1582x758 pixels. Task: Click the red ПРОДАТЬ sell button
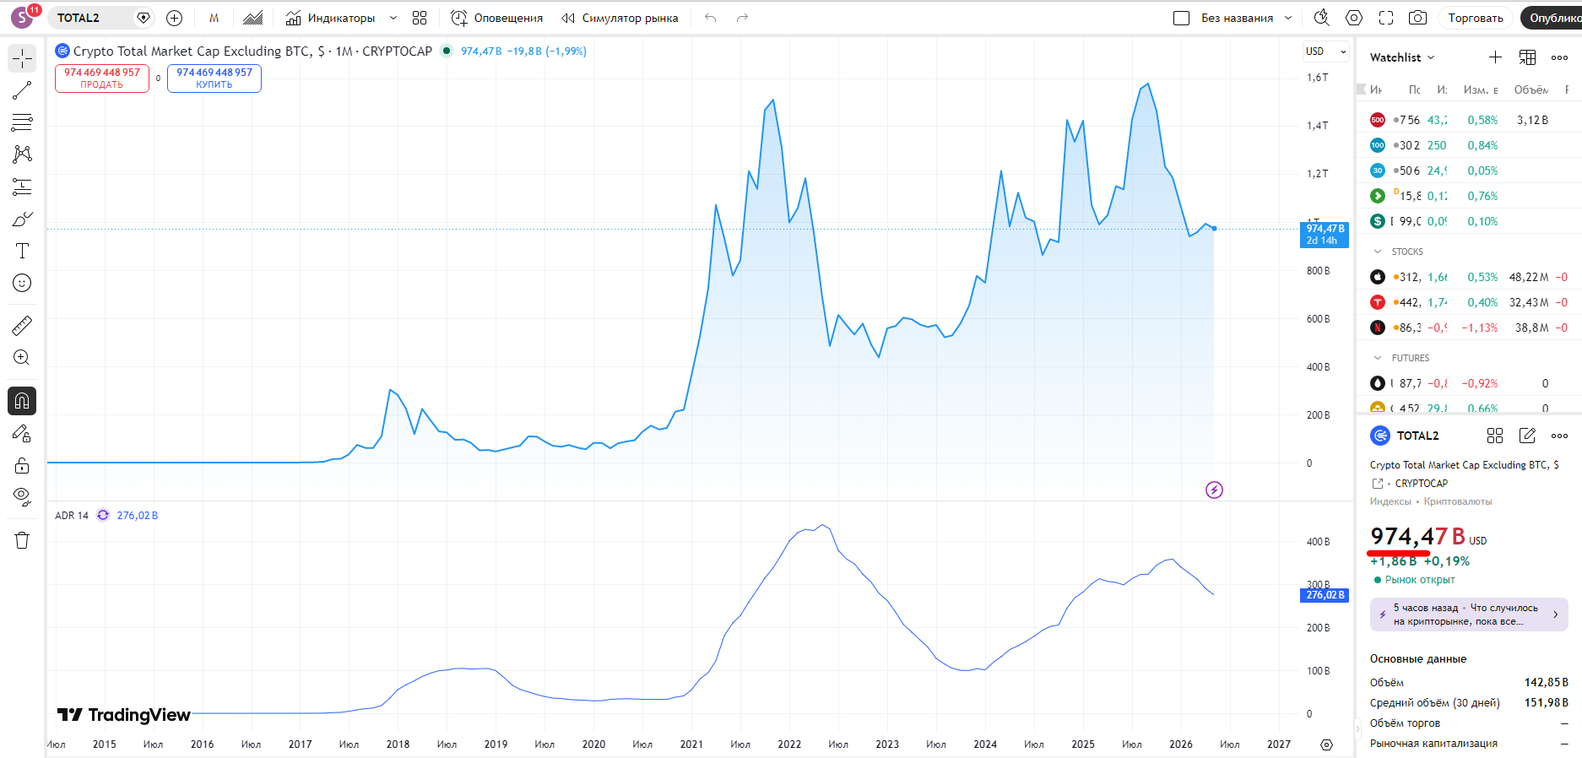102,79
